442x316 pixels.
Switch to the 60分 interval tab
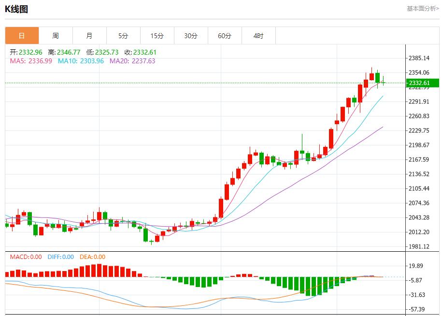[225, 36]
